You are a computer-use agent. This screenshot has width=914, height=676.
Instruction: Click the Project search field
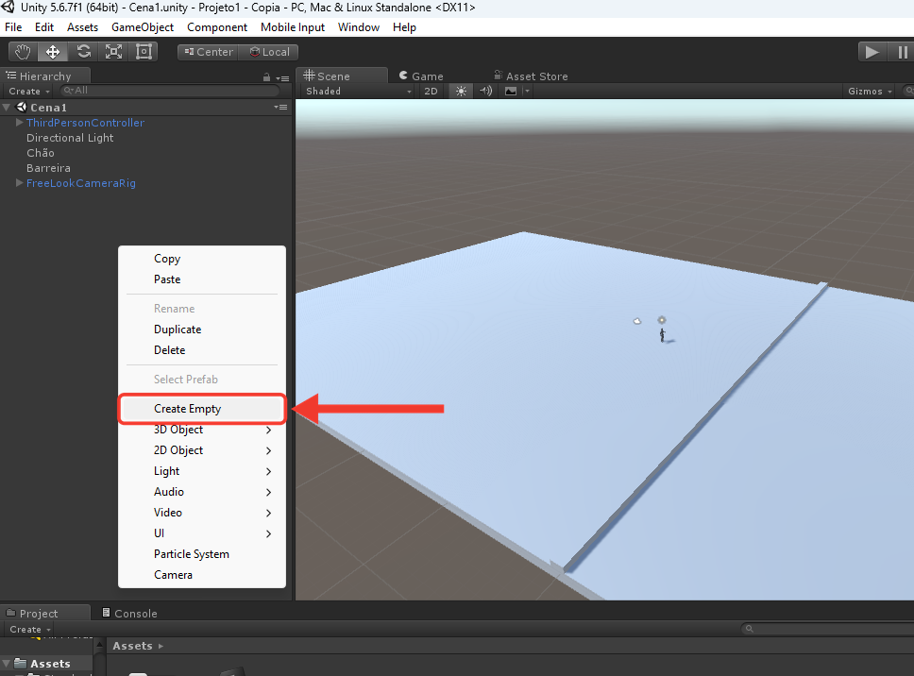coord(827,629)
